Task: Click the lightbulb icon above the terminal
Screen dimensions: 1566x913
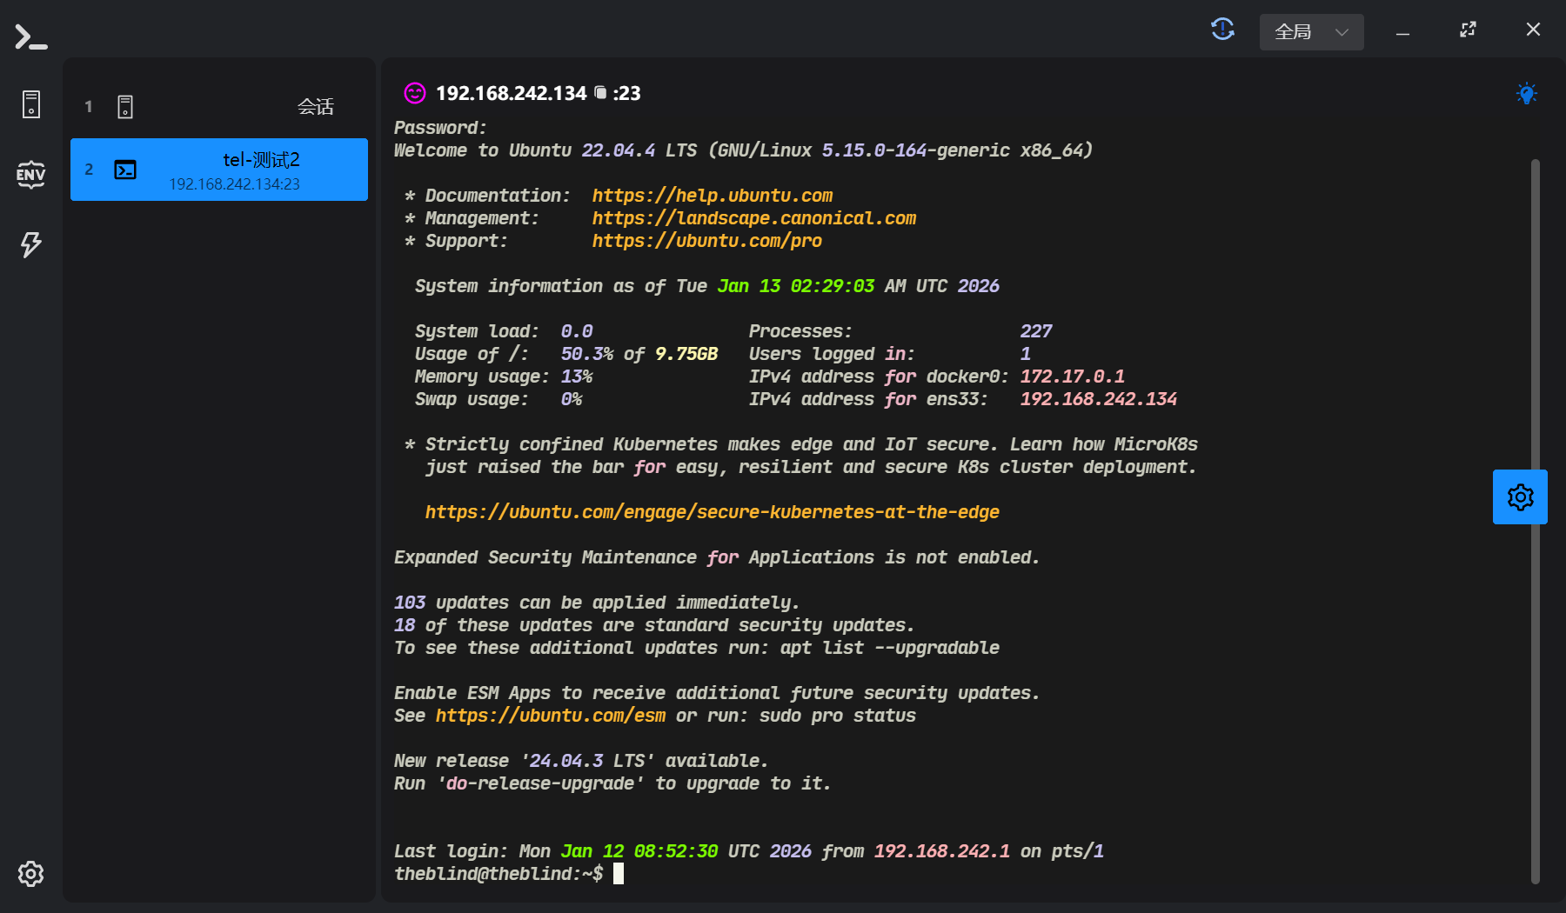Action: (x=1526, y=94)
